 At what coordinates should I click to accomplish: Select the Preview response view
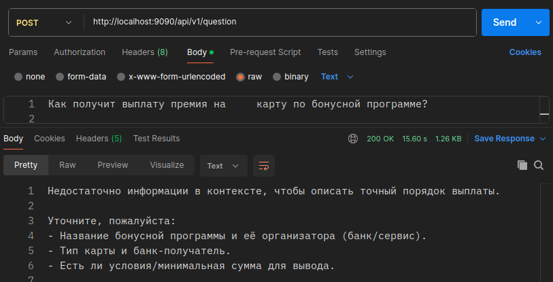click(113, 165)
